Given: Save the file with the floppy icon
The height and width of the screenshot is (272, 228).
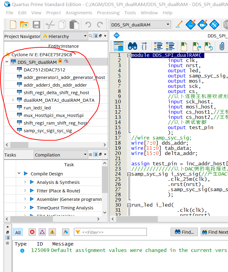Looking at the screenshot, I should [36, 25].
